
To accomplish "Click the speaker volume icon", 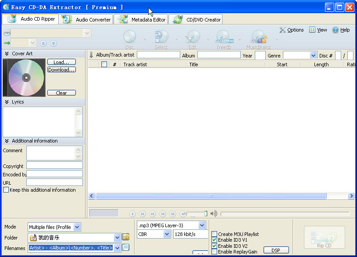I will (214, 214).
